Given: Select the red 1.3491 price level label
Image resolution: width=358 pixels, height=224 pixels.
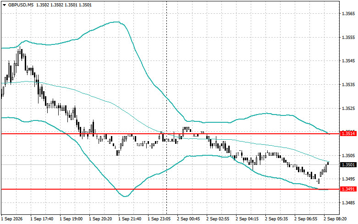Looking at the screenshot, I should point(348,189).
